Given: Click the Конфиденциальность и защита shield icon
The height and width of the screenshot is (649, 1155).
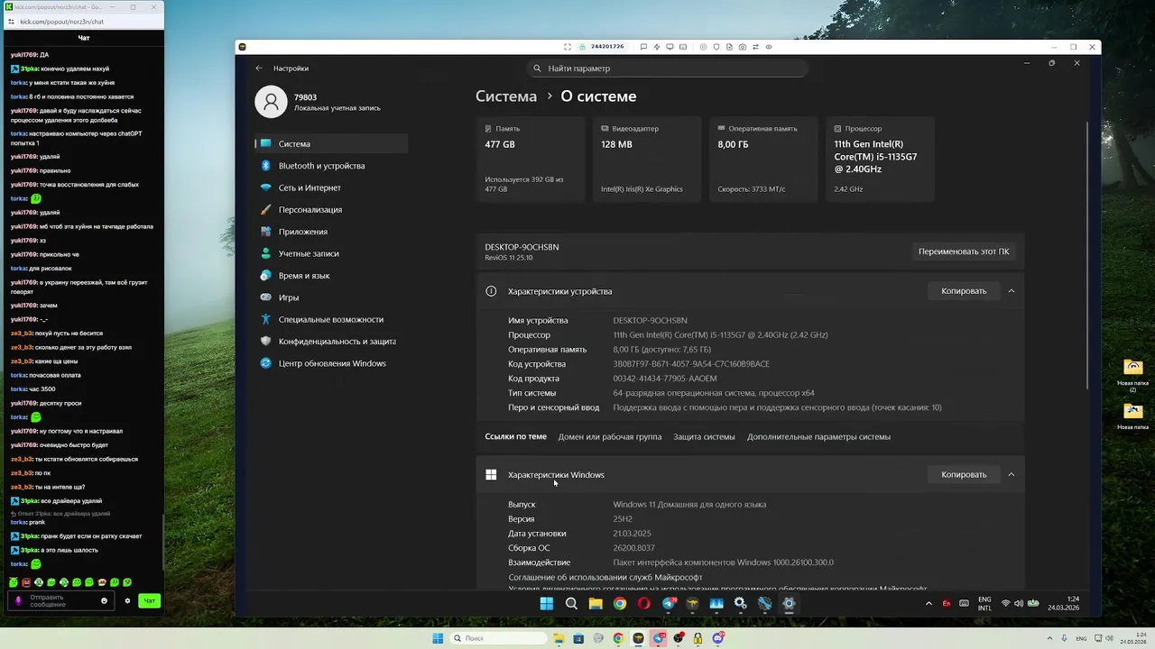Looking at the screenshot, I should (265, 341).
